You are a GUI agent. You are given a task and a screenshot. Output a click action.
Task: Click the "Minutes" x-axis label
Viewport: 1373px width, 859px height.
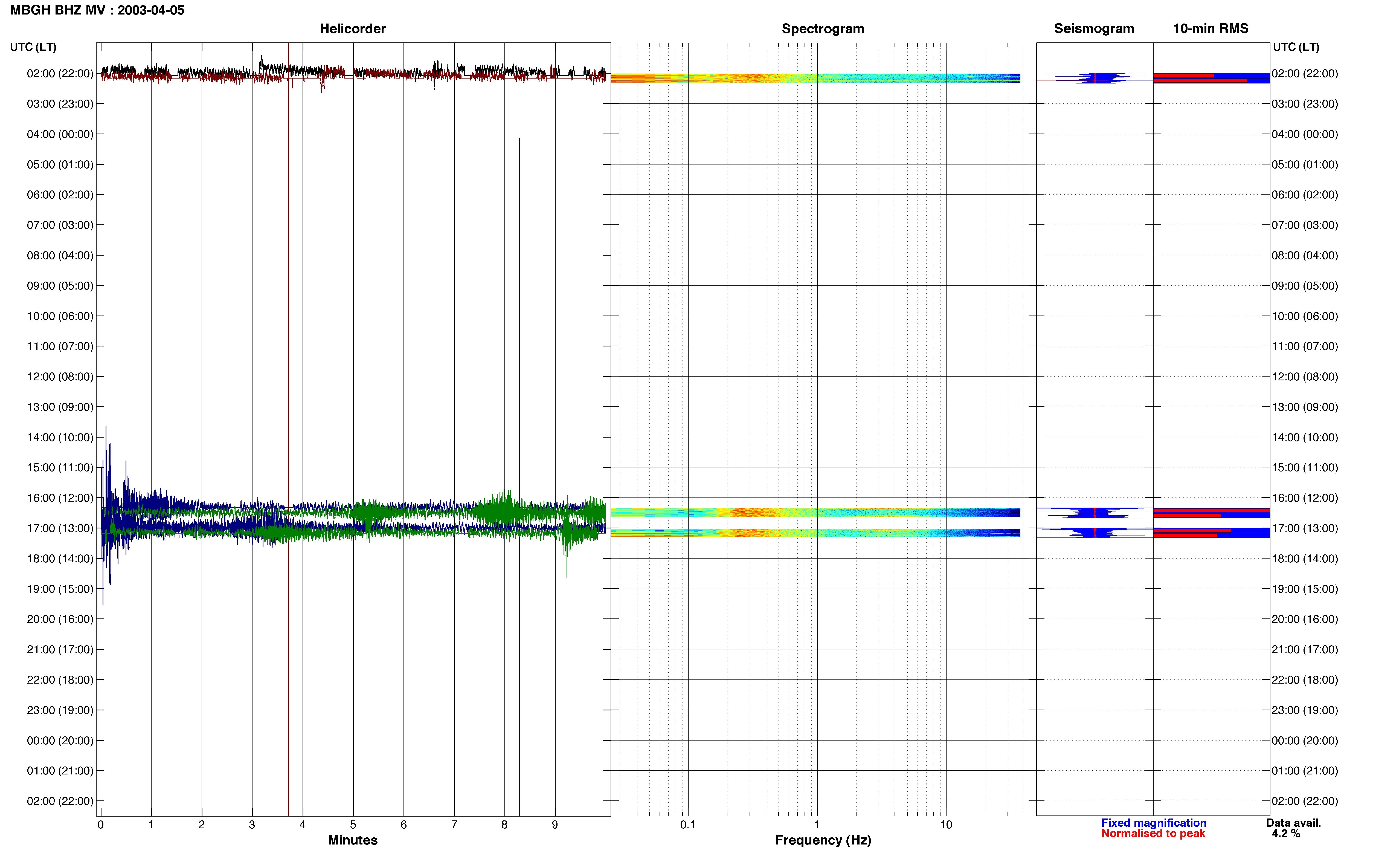[x=353, y=840]
